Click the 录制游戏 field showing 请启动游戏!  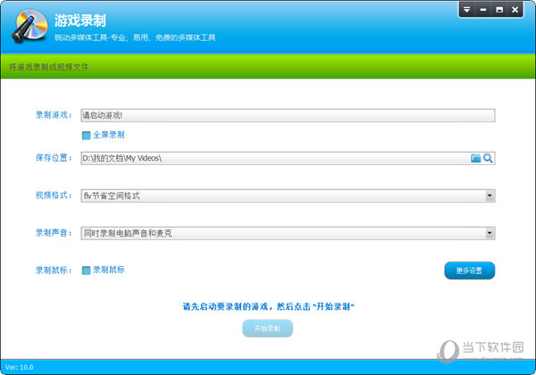click(x=288, y=115)
